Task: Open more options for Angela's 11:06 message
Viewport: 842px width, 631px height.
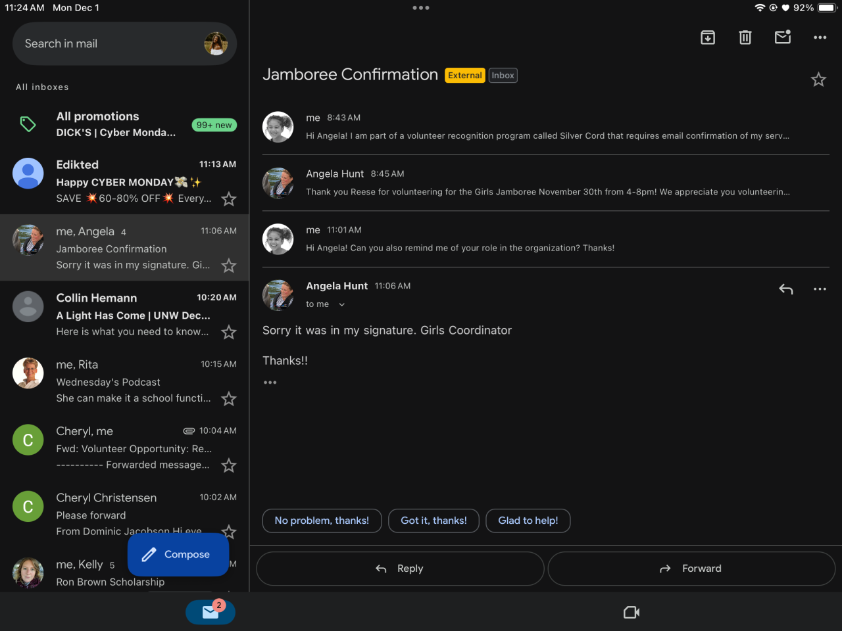Action: (x=820, y=289)
